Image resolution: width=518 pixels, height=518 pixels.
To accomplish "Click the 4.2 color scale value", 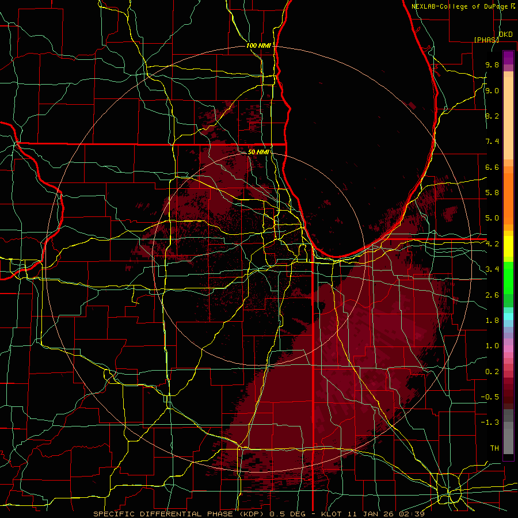I will pos(492,244).
